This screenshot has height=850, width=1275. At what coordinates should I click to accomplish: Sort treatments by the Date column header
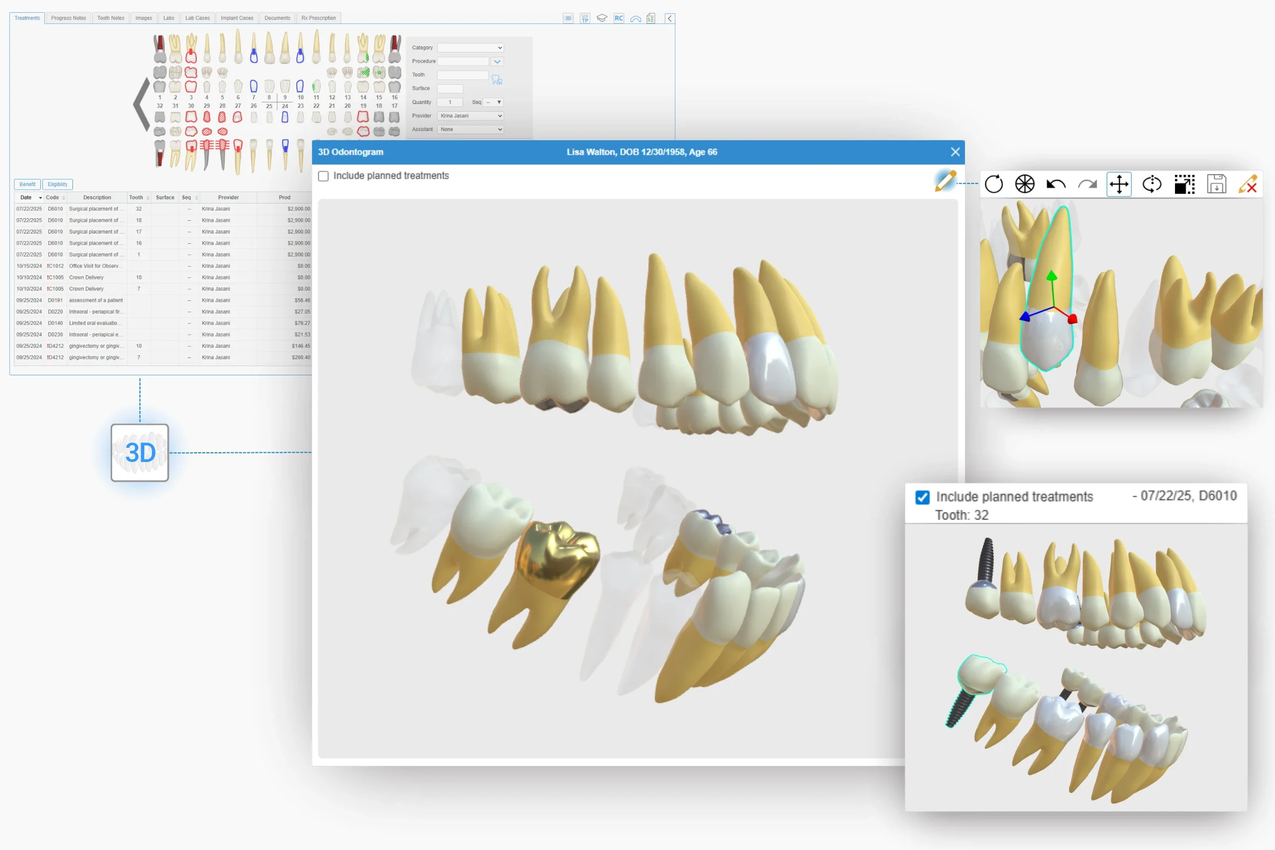pyautogui.click(x=26, y=197)
